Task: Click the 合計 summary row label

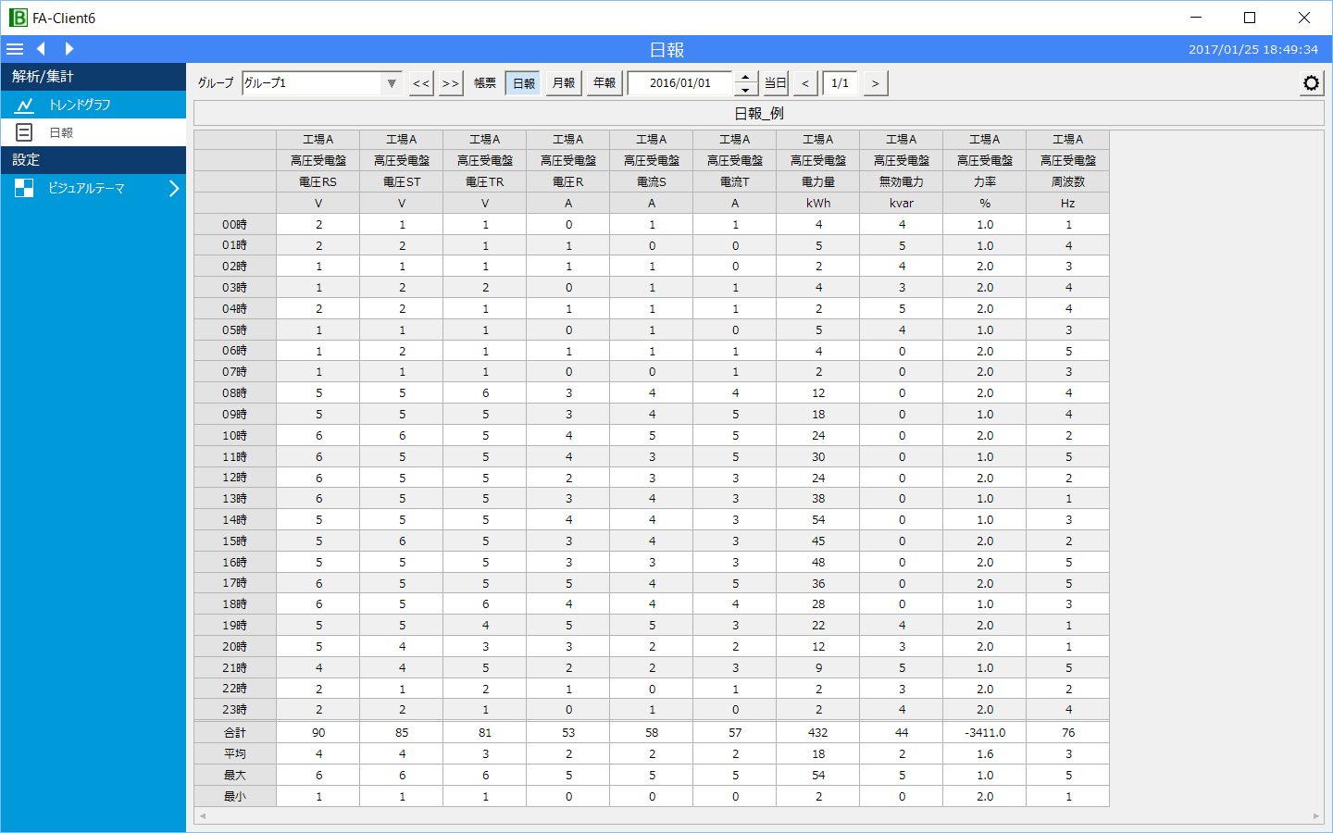Action: 235,732
